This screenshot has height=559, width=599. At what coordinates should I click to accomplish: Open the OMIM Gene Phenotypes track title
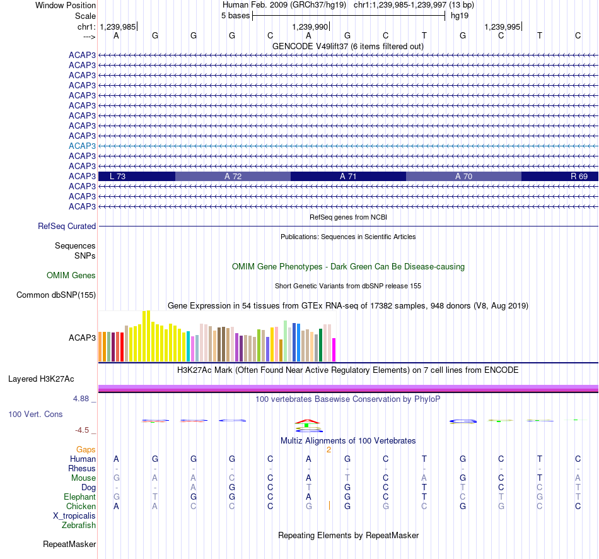(x=348, y=266)
